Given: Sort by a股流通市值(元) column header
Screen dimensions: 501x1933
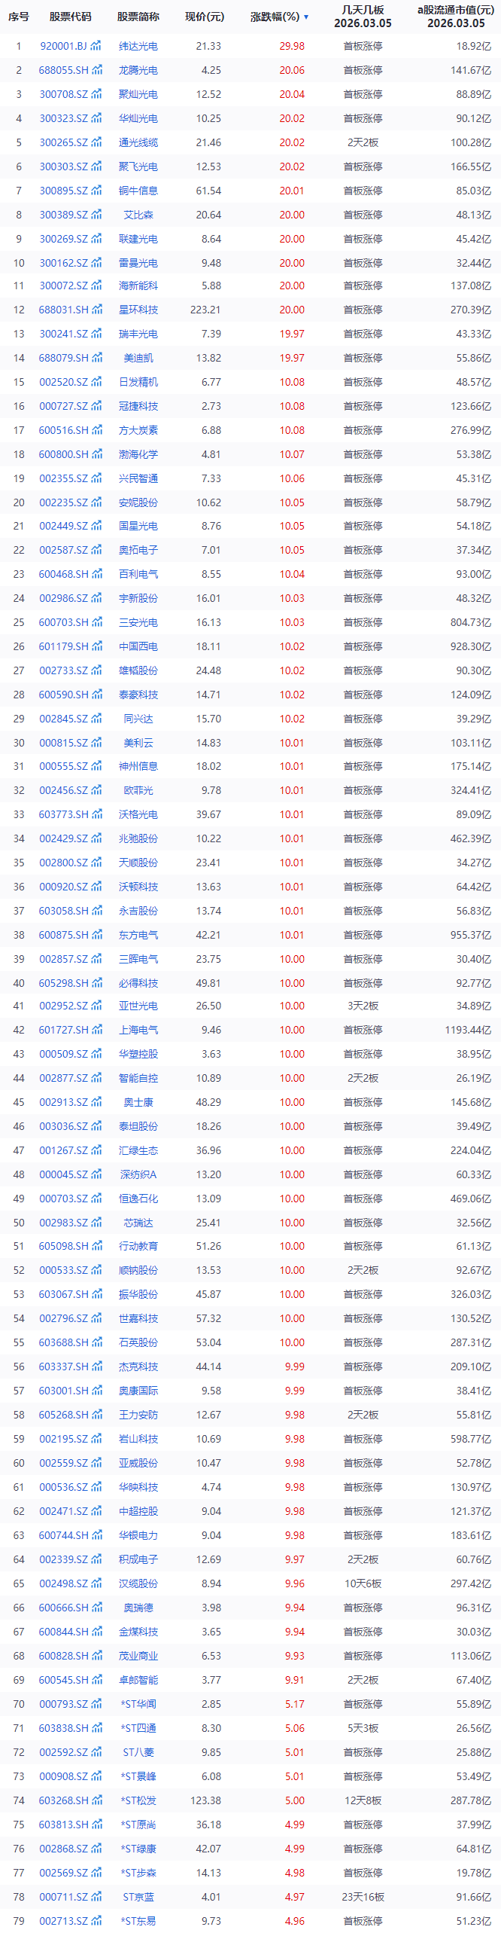Looking at the screenshot, I should [x=455, y=16].
